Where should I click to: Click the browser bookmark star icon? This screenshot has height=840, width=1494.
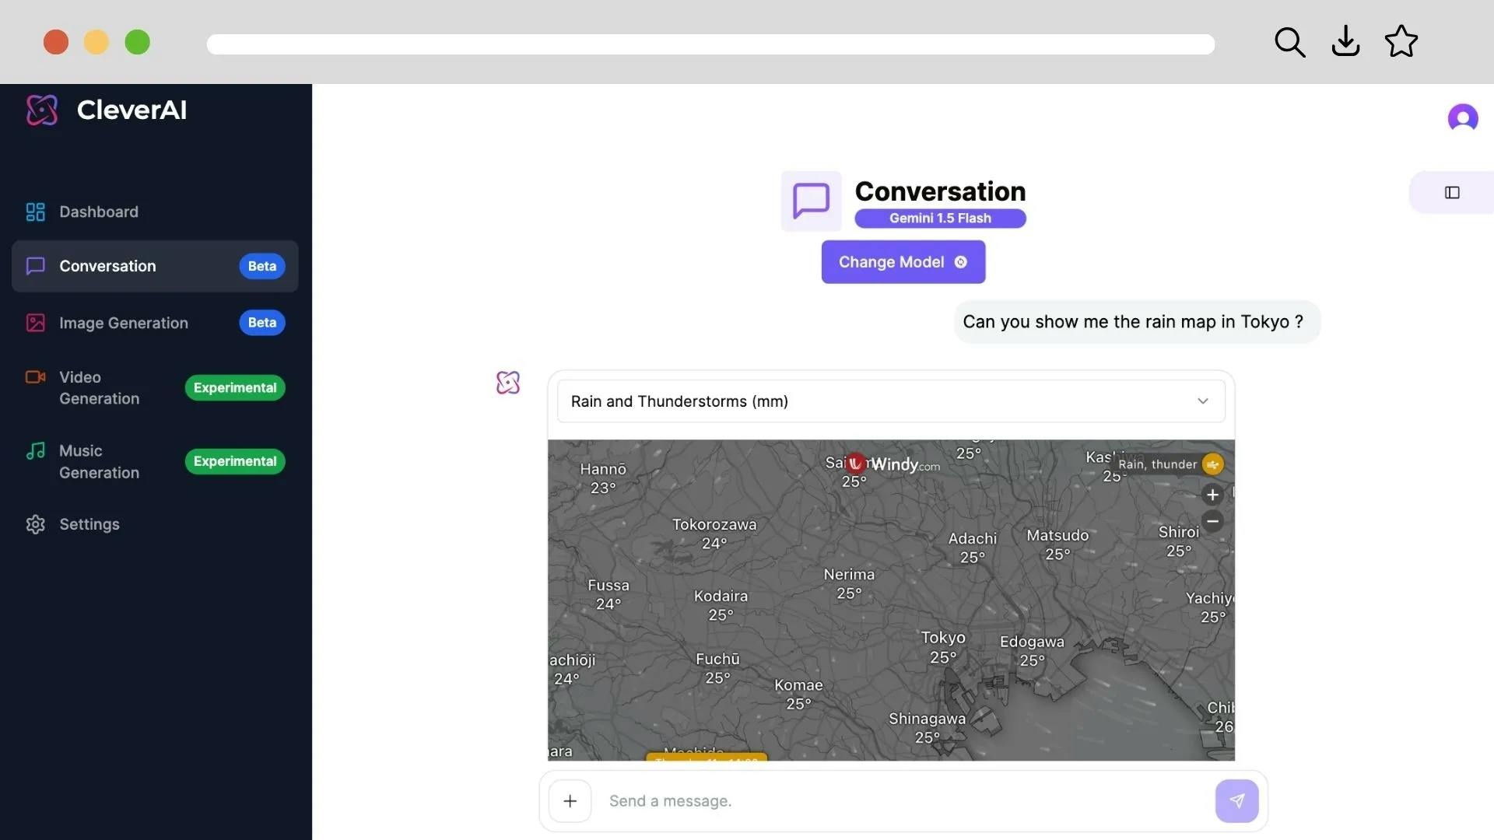pos(1401,41)
